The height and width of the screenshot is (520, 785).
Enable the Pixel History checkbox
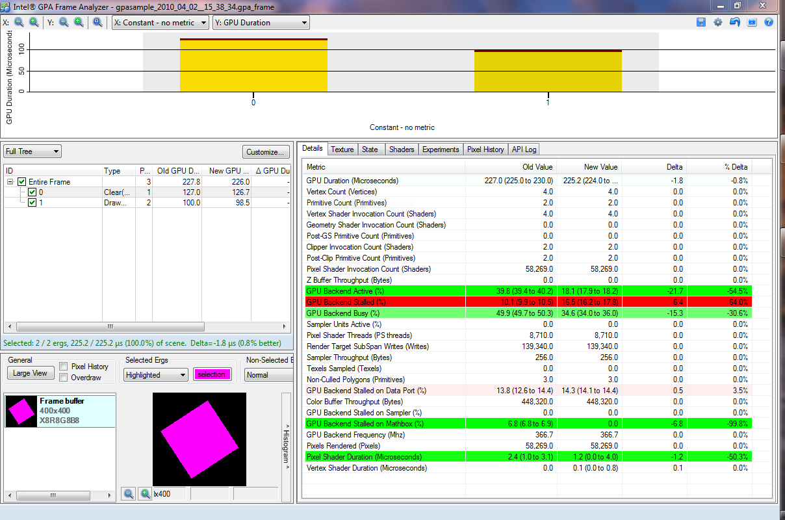(62, 367)
